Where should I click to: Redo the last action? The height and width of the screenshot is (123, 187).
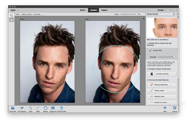(x=38, y=109)
